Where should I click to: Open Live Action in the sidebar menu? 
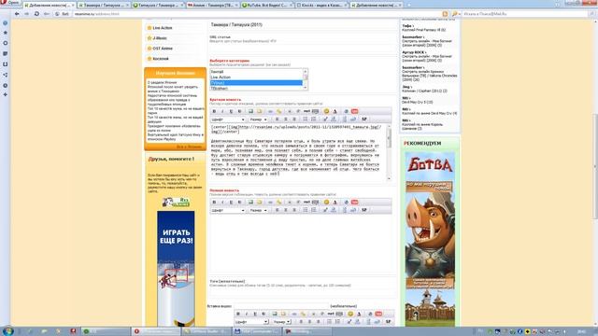pos(163,28)
